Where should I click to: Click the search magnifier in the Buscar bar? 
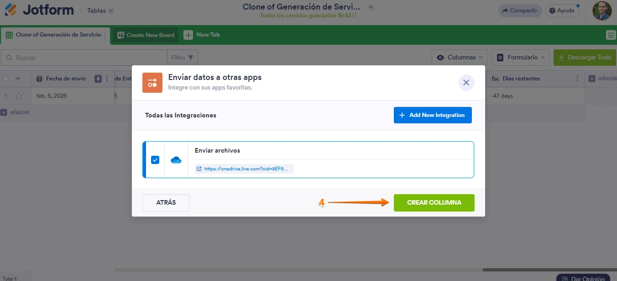click(9, 57)
